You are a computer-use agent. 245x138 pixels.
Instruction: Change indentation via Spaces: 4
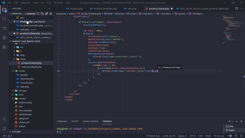click(182, 136)
